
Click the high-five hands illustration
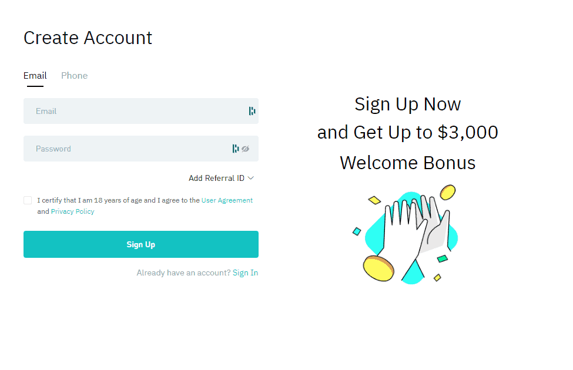click(x=407, y=235)
